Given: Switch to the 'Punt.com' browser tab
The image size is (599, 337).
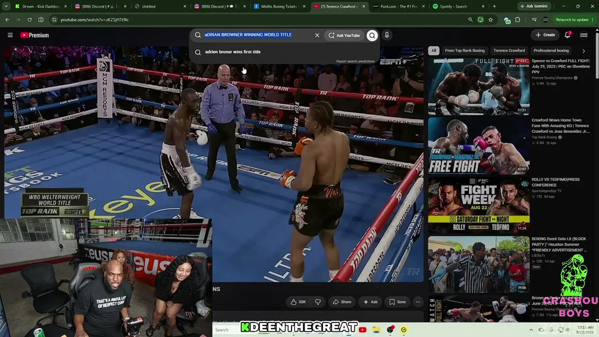Looking at the screenshot, I should click(399, 7).
